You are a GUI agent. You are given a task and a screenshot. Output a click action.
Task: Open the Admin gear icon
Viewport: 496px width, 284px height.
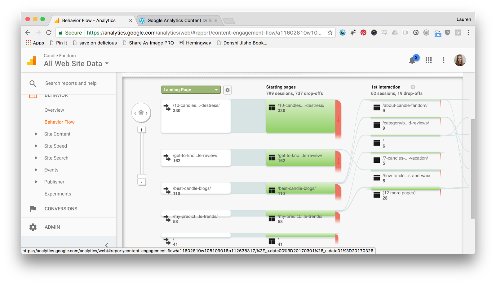point(33,227)
